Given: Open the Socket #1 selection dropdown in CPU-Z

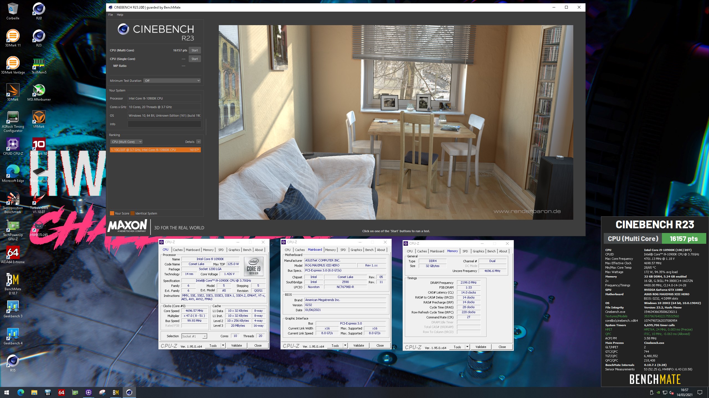Looking at the screenshot, I should point(194,336).
